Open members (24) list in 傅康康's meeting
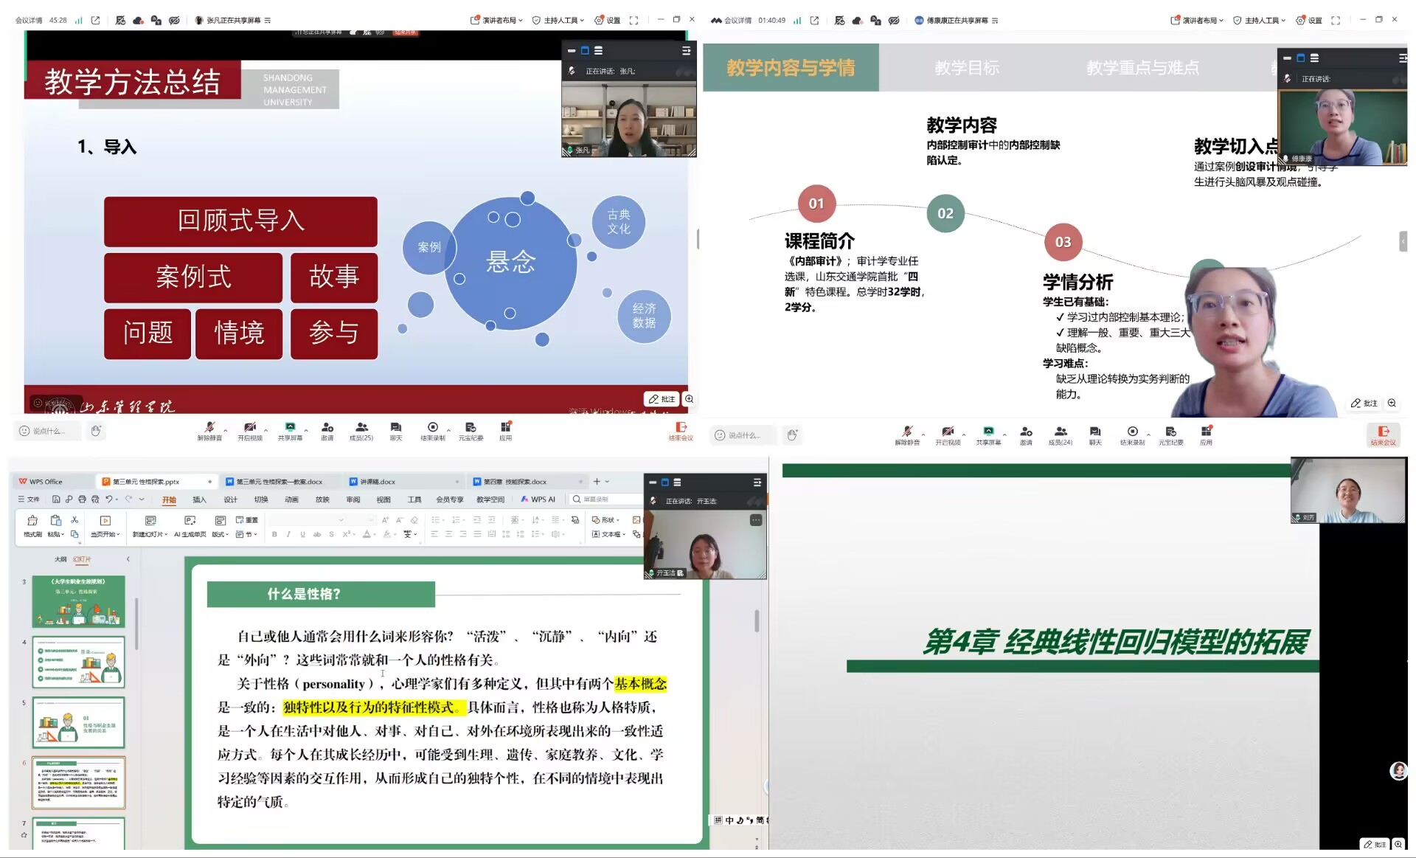Viewport: 1416px width, 858px height. point(1061,435)
